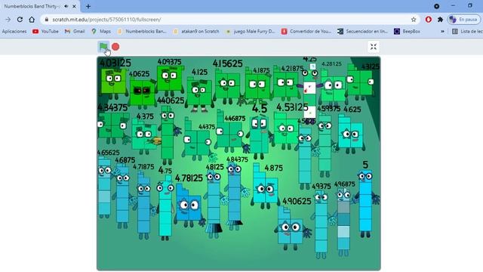
Task: Click the character labeled 4.53125
Action: pyautogui.click(x=287, y=131)
